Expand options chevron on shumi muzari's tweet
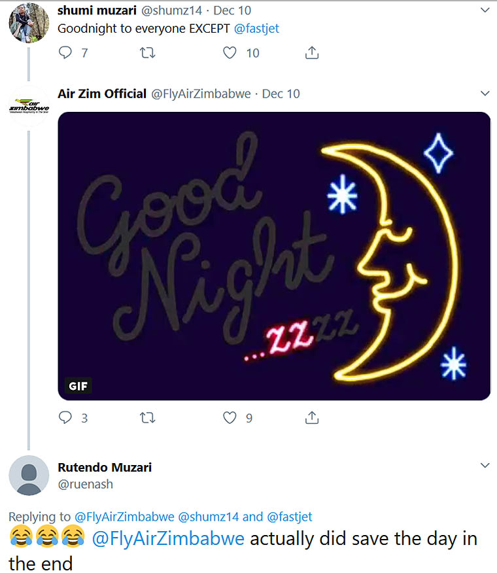This screenshot has width=497, height=573. tap(485, 10)
